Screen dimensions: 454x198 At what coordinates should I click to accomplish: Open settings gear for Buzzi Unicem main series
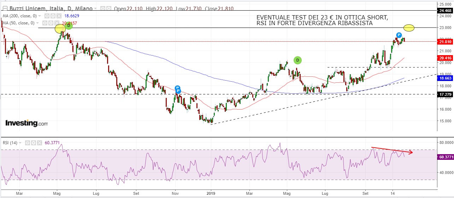click(x=109, y=8)
